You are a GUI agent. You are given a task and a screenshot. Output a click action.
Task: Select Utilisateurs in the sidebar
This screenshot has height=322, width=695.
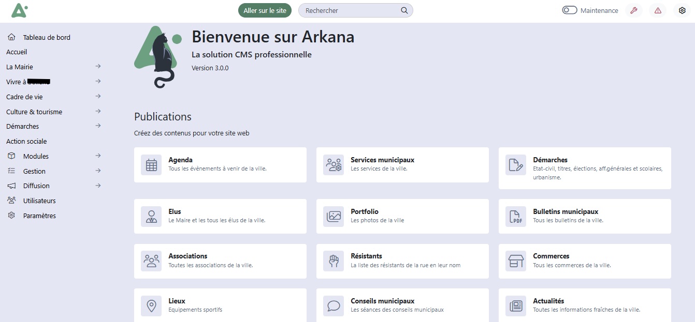coord(39,201)
